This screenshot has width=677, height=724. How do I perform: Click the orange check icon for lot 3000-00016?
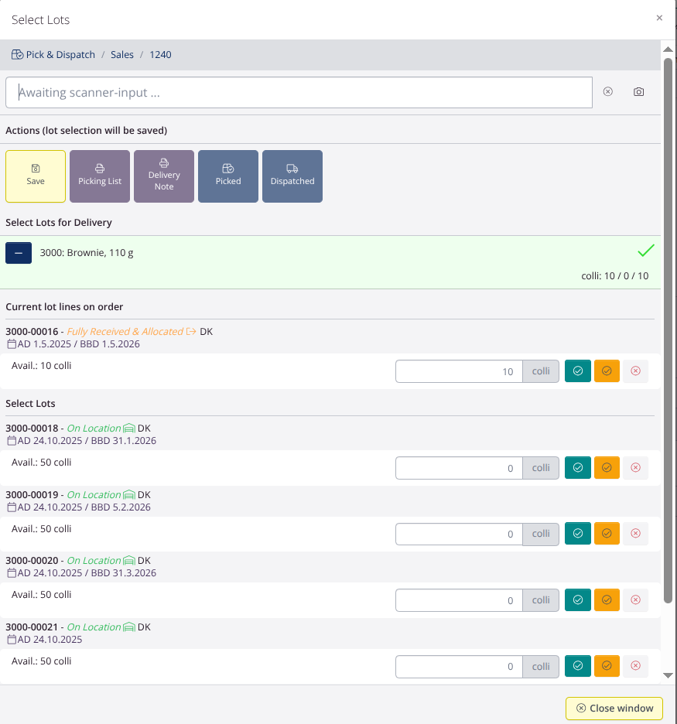point(607,371)
